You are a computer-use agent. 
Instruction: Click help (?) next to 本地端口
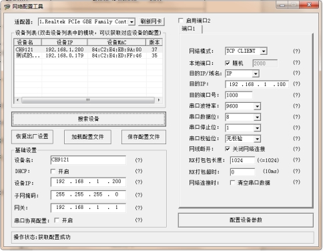pyautogui.click(x=296, y=63)
